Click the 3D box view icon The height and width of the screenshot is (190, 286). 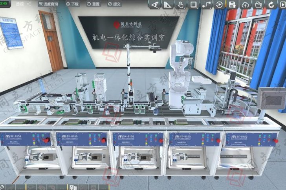click(x=193, y=5)
